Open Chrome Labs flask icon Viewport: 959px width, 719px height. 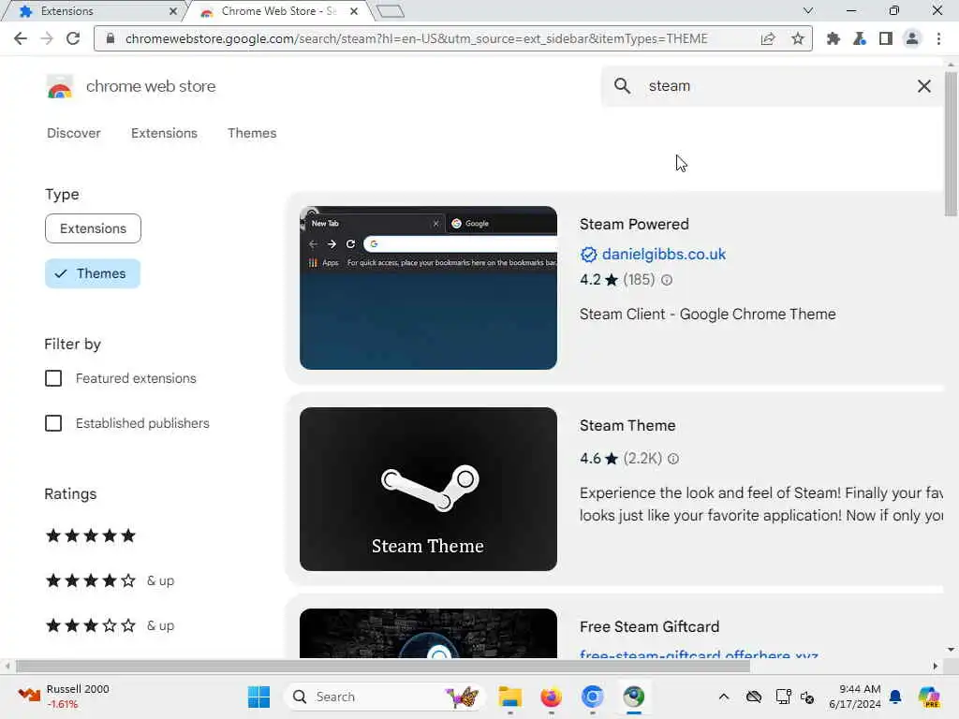(860, 38)
